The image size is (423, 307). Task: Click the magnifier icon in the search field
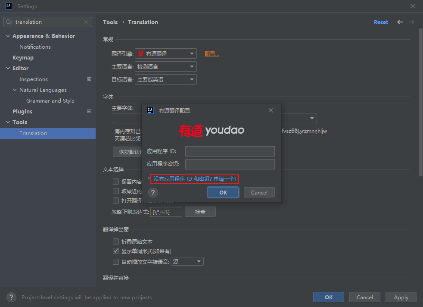tap(9, 22)
